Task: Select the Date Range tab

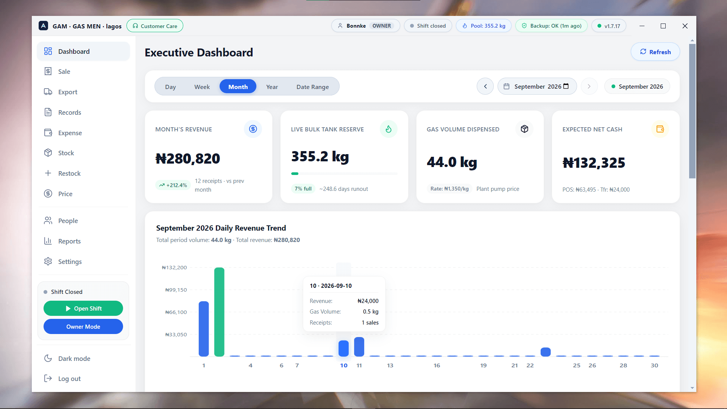Action: (312, 87)
